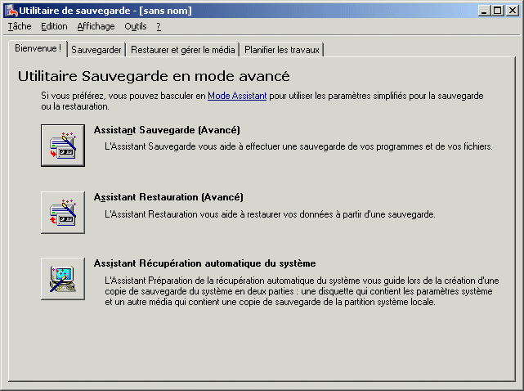Minimize the Utilitaire de sauvegarde window

tap(485, 10)
